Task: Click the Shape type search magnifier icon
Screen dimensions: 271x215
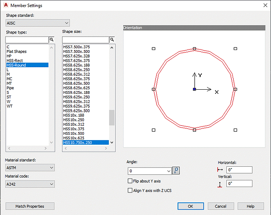Action: (x=51, y=40)
